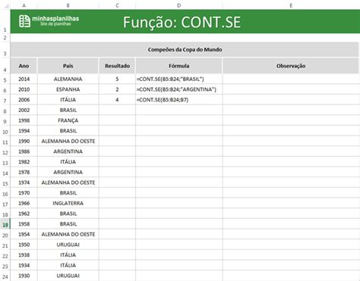The image size is (360, 281).
Task: Select the URUGUAI cell for 1930
Action: 68,276
